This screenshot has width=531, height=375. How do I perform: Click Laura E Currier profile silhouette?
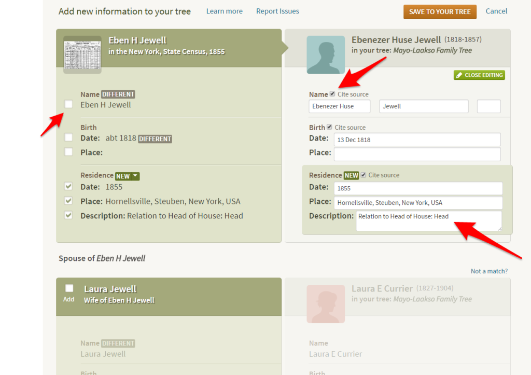pos(326,303)
